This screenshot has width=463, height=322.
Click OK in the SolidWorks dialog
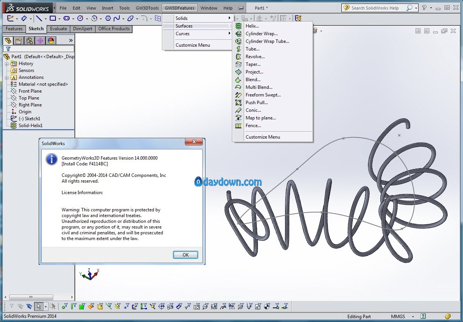tap(186, 255)
